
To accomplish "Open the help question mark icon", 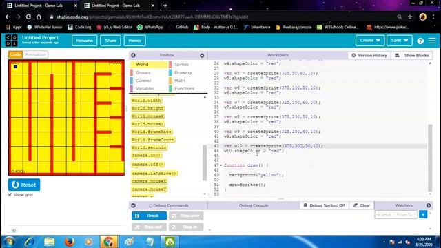I will pos(420,41).
